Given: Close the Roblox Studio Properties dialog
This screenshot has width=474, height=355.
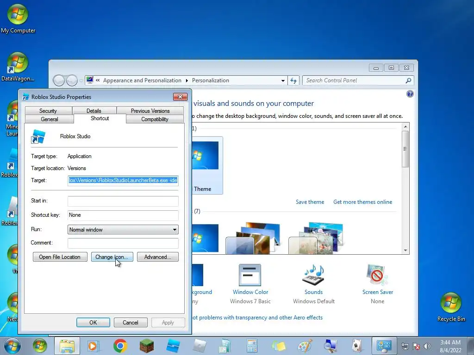Looking at the screenshot, I should (x=180, y=97).
